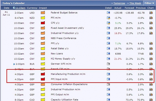156x101 pixels.
Task: Open detail folder for German WPI m/m
Action: coord(108,64)
